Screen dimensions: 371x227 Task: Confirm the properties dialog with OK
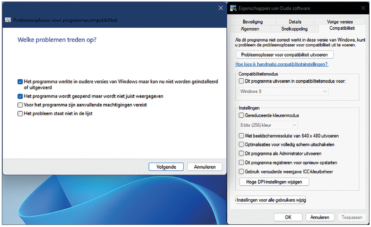coord(288,217)
